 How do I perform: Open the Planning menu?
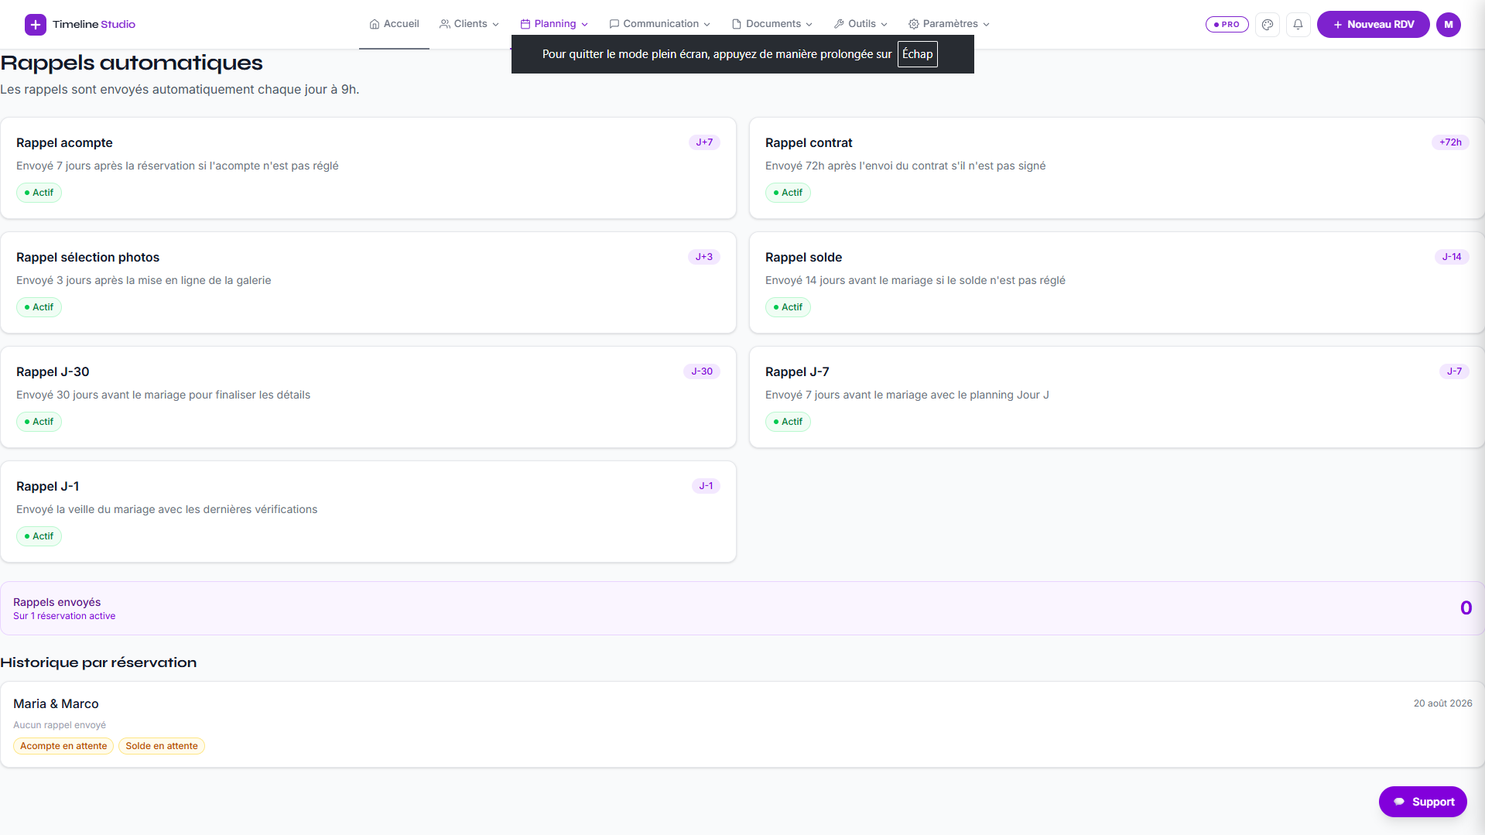click(x=555, y=24)
